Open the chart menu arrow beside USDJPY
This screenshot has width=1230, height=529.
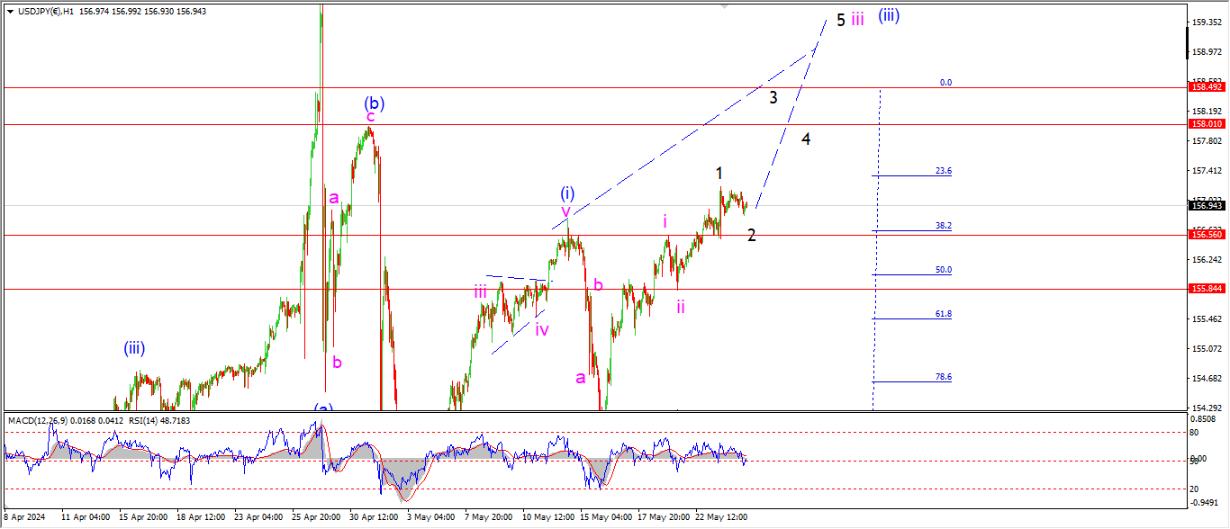coord(10,11)
